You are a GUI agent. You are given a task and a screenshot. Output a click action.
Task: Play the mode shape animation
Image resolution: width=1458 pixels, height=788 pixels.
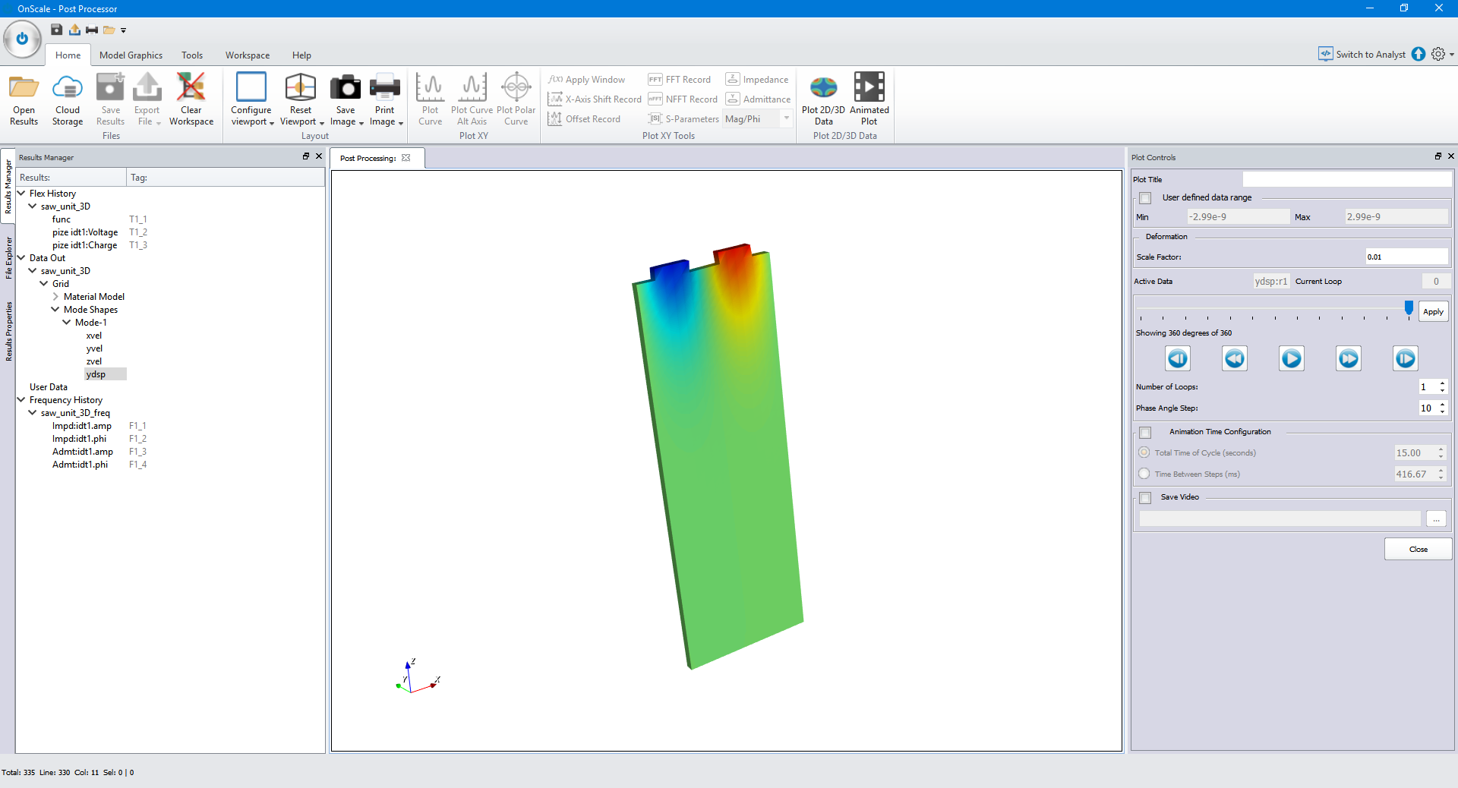(1291, 358)
